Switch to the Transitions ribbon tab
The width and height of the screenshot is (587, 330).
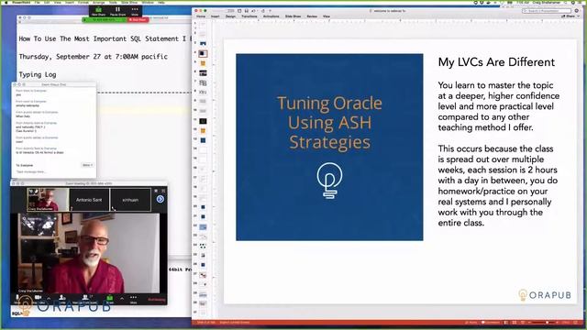click(x=249, y=16)
